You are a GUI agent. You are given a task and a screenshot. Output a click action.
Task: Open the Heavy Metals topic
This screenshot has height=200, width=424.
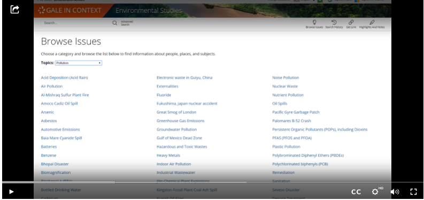click(168, 155)
